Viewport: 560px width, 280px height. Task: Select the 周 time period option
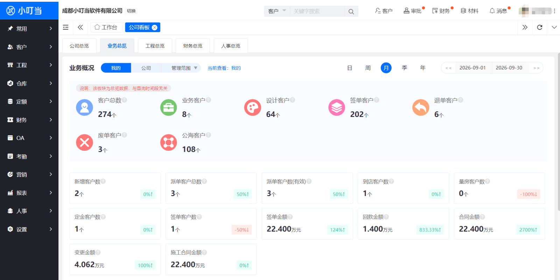click(x=368, y=68)
